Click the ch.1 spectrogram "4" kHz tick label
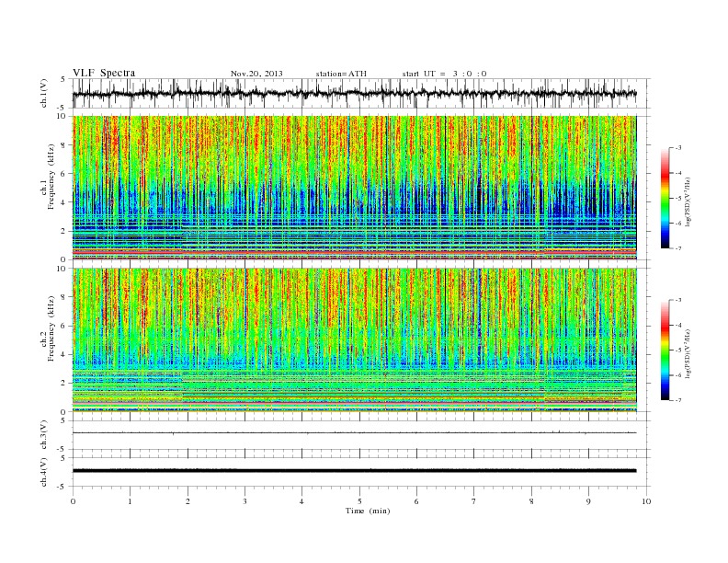The width and height of the screenshot is (728, 563). 63,202
